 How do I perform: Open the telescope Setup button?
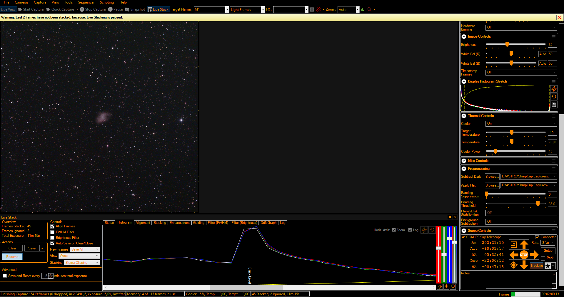[548, 251]
